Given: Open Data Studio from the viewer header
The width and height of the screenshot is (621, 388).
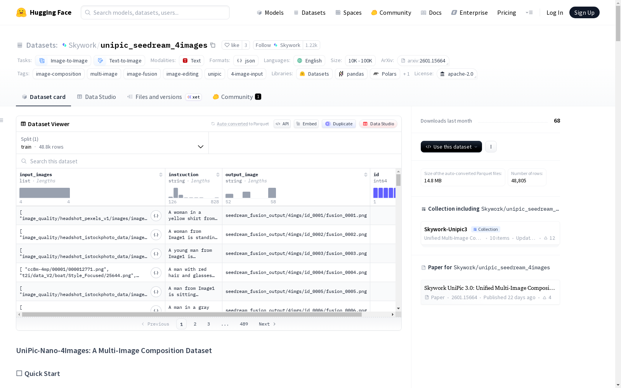Looking at the screenshot, I should coord(378,124).
